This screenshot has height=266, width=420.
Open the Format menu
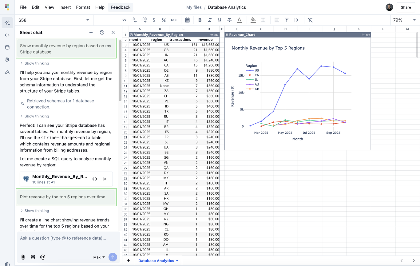pos(83,7)
